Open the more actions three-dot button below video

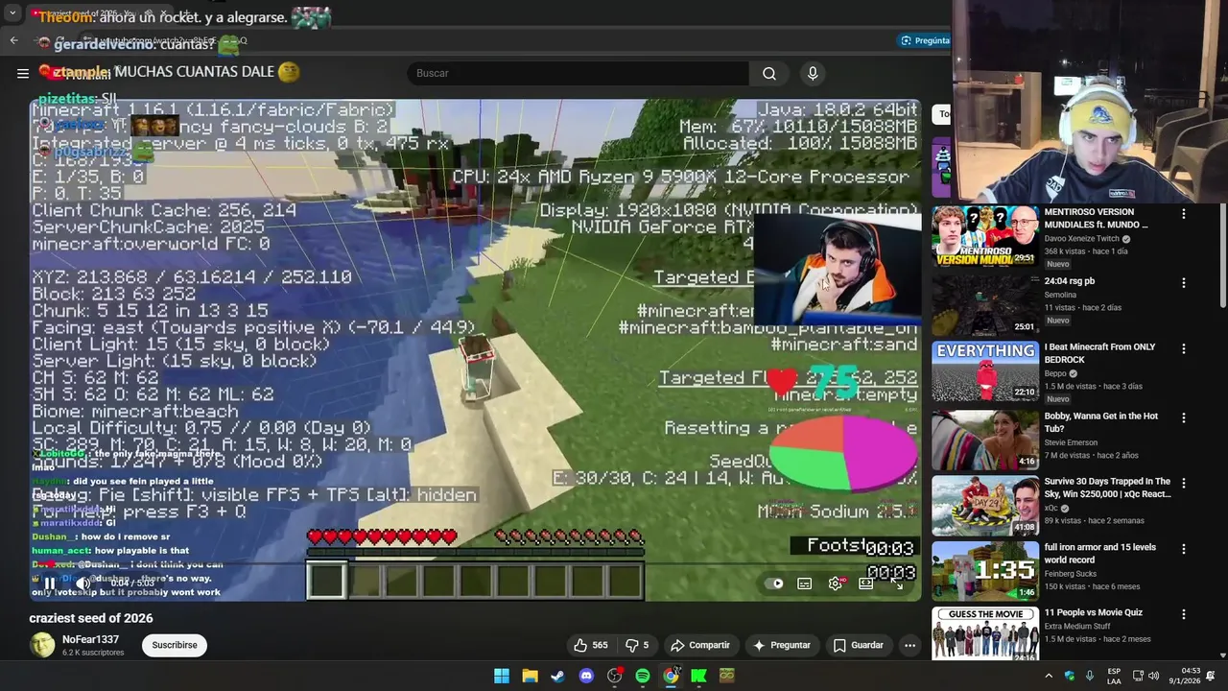pyautogui.click(x=909, y=645)
